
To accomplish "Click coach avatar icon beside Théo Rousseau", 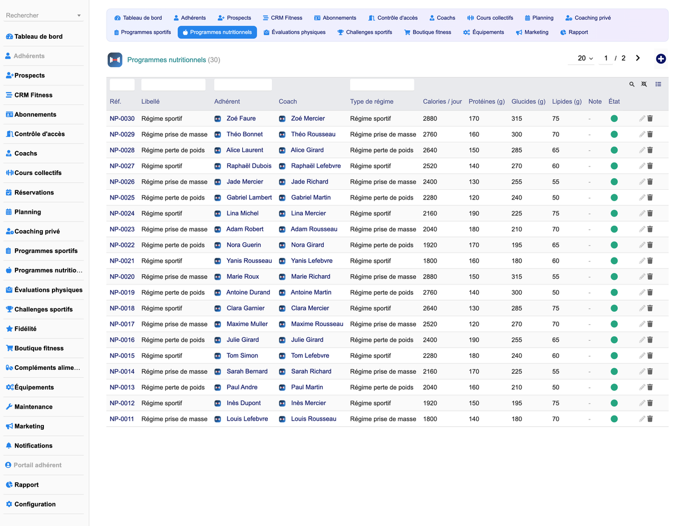I will point(282,134).
